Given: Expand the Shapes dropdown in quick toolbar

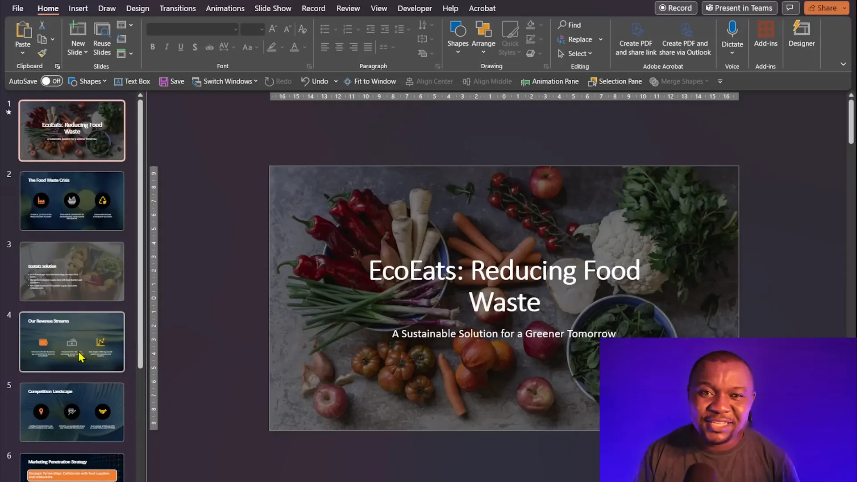Looking at the screenshot, I should (x=104, y=81).
